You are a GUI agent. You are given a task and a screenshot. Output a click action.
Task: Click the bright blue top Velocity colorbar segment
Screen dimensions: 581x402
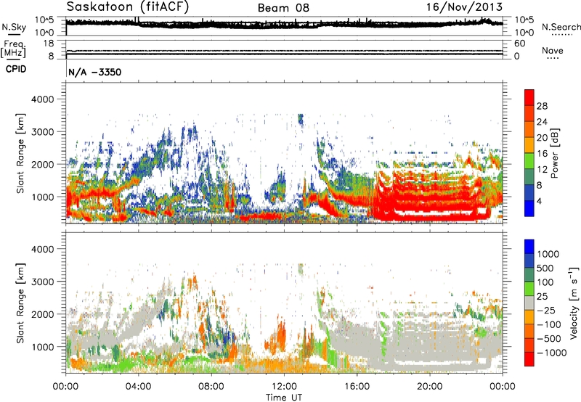[529, 247]
